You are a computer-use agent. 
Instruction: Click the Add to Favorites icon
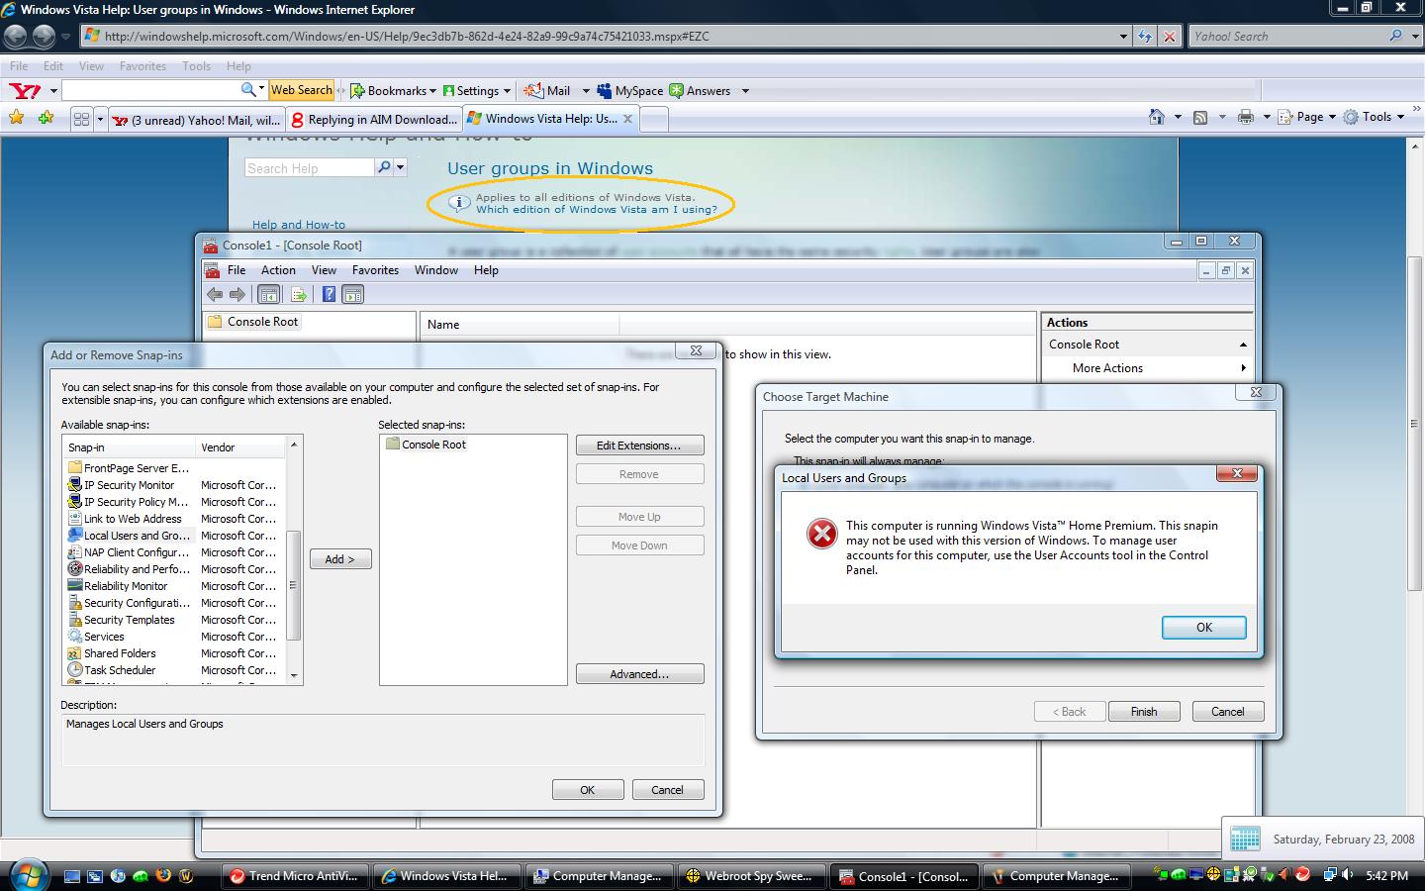click(x=46, y=118)
